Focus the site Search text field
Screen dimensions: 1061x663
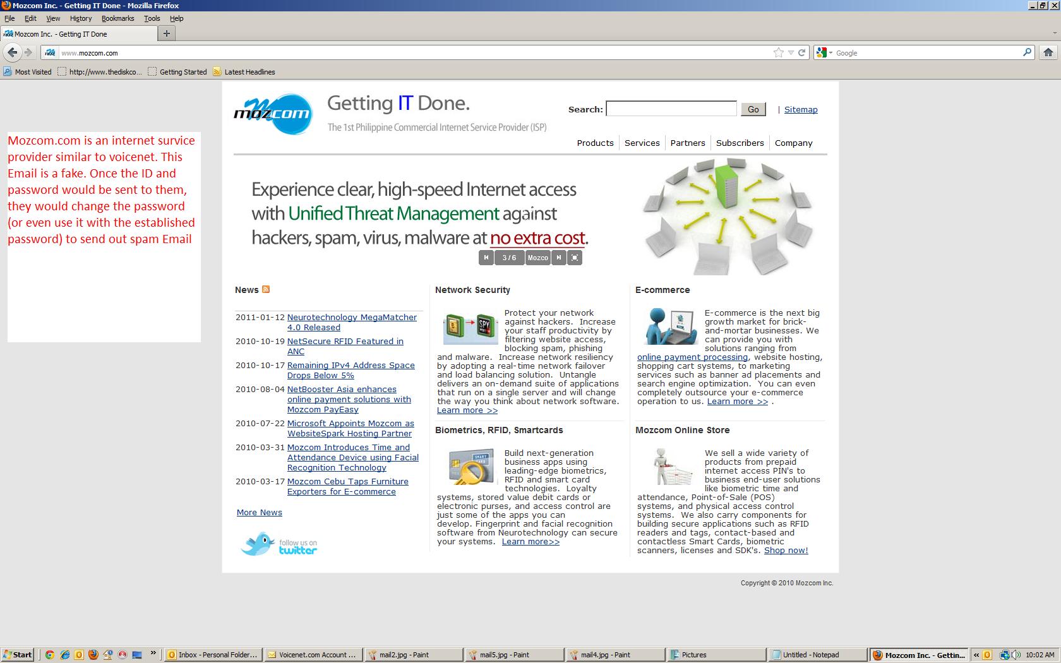coord(671,109)
